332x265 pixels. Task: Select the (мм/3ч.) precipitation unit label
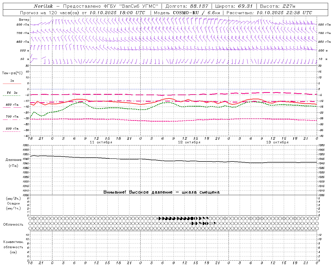pyautogui.click(x=13, y=198)
